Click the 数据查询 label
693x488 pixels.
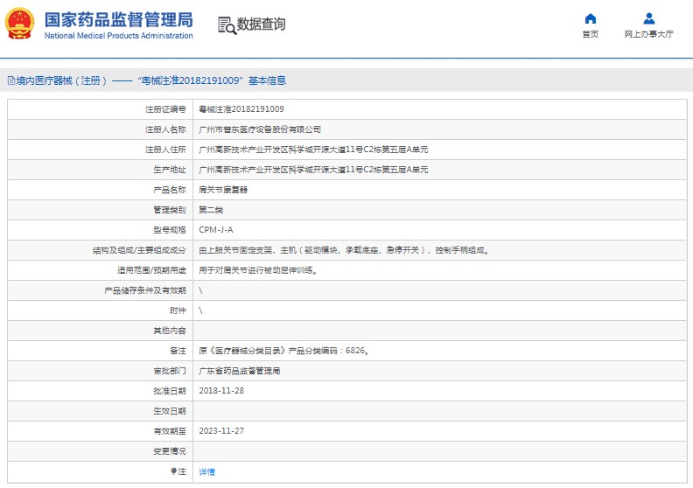pos(262,24)
